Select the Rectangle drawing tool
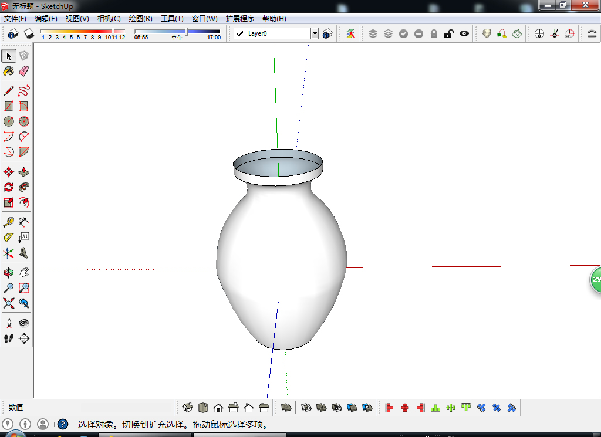Screen dimensions: 601x437 tap(9, 106)
